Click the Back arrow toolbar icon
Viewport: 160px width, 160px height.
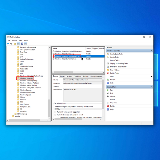(8, 44)
